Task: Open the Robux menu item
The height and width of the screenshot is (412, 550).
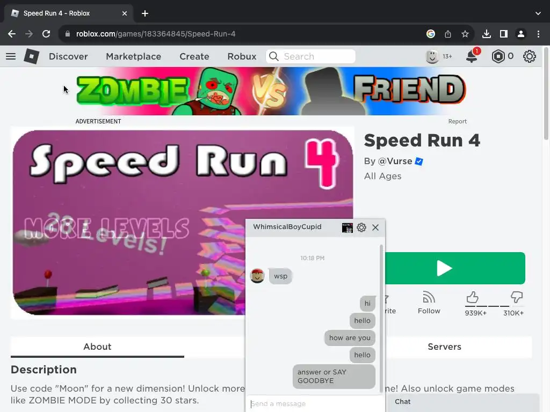Action: click(x=242, y=56)
